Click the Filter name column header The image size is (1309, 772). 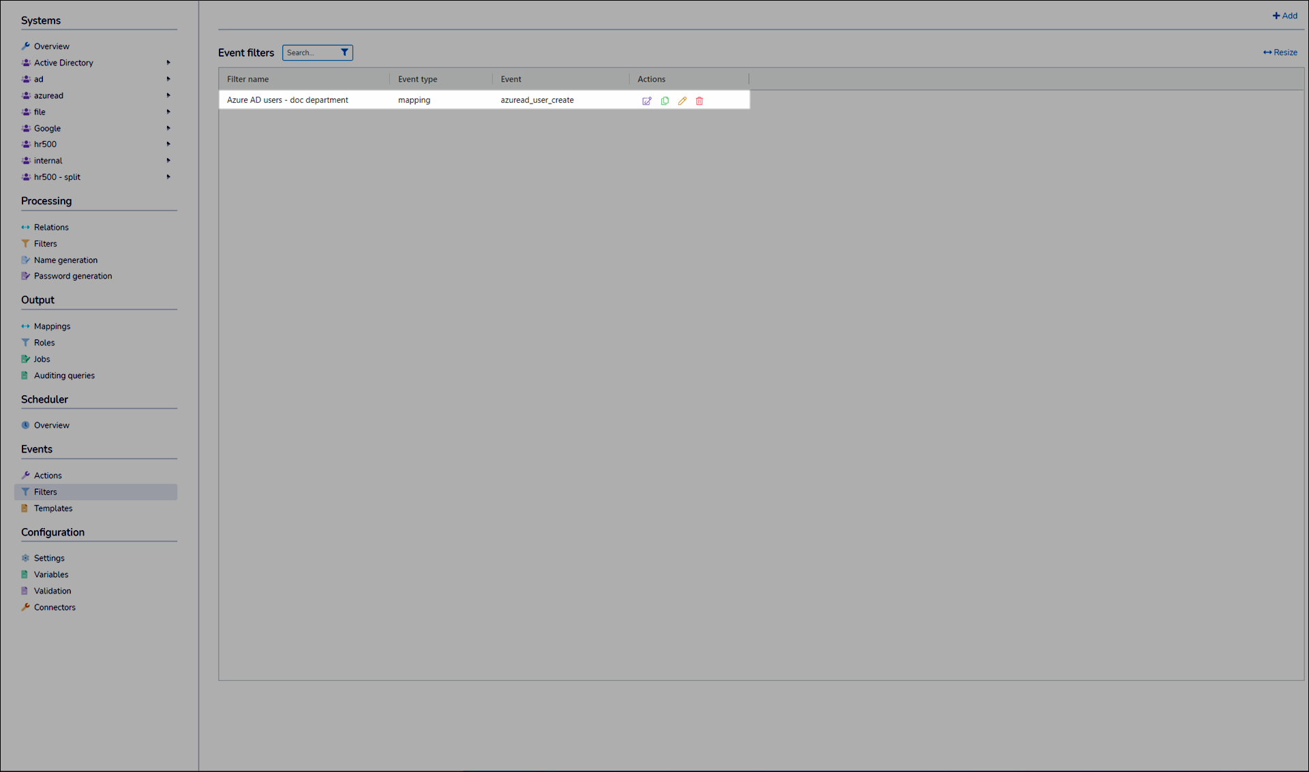[248, 79]
